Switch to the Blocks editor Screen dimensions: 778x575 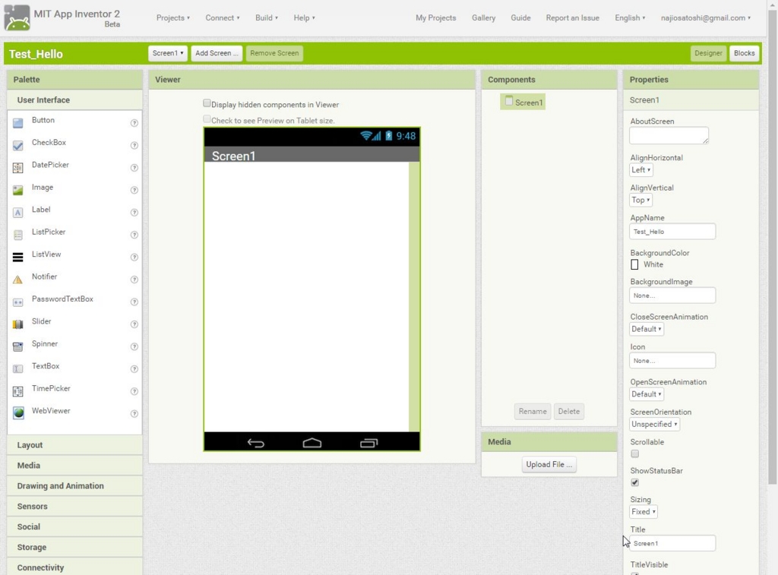point(744,53)
